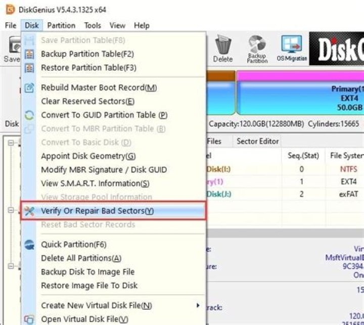The width and height of the screenshot is (364, 325).
Task: Click the DiskGenius app logo in title bar
Action: click(10, 10)
